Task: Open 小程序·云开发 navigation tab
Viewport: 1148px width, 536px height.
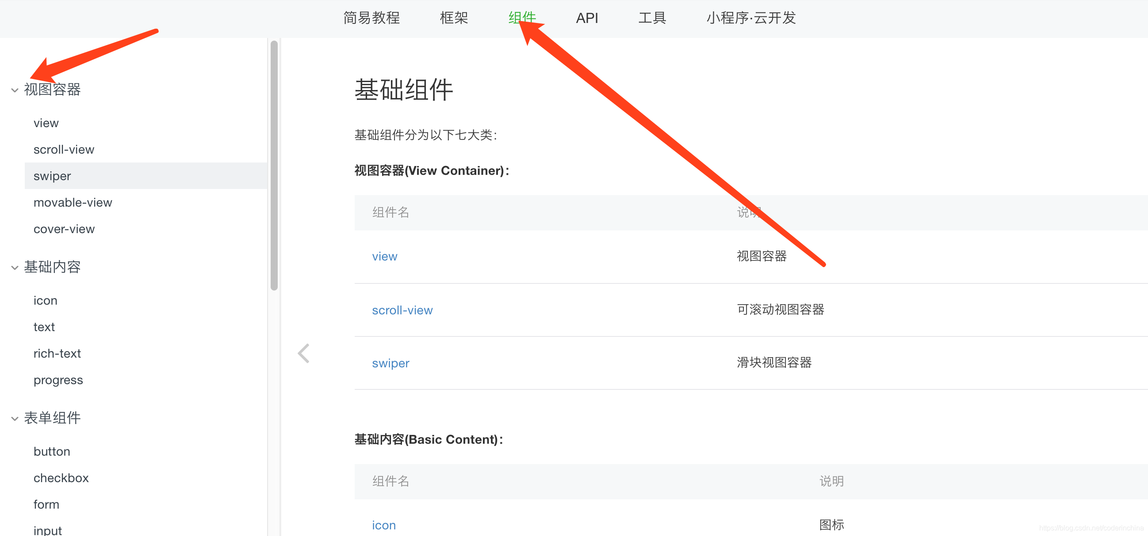Action: 751,18
